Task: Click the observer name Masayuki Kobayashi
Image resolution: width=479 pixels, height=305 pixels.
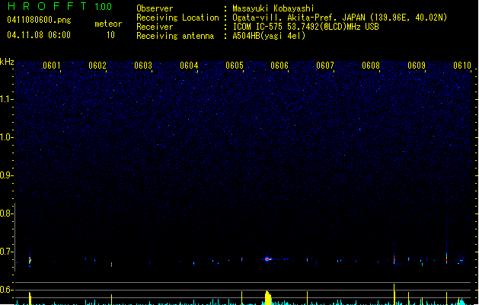Action: 276,8
